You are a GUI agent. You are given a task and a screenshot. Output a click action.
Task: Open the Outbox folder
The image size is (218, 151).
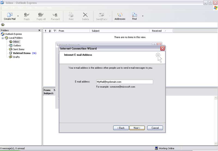pos(15,45)
